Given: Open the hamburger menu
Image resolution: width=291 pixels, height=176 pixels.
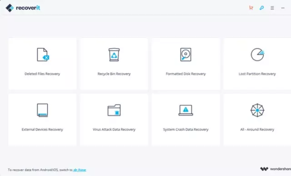Looking at the screenshot, I should [272, 8].
